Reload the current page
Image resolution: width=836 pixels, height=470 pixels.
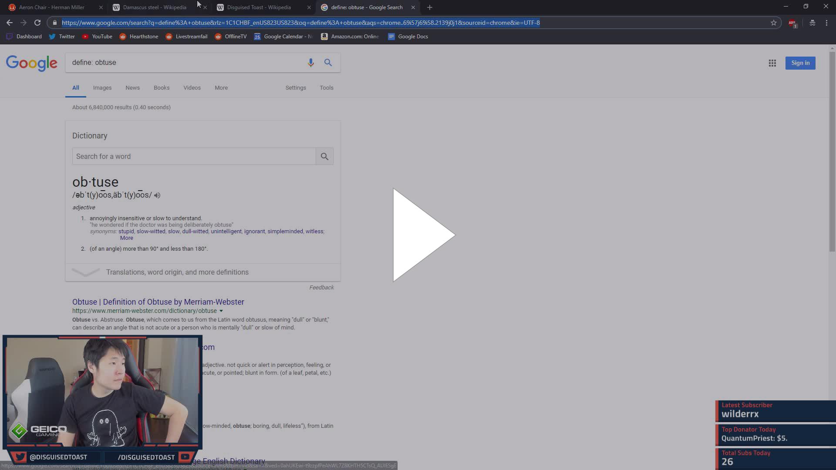coord(37,23)
